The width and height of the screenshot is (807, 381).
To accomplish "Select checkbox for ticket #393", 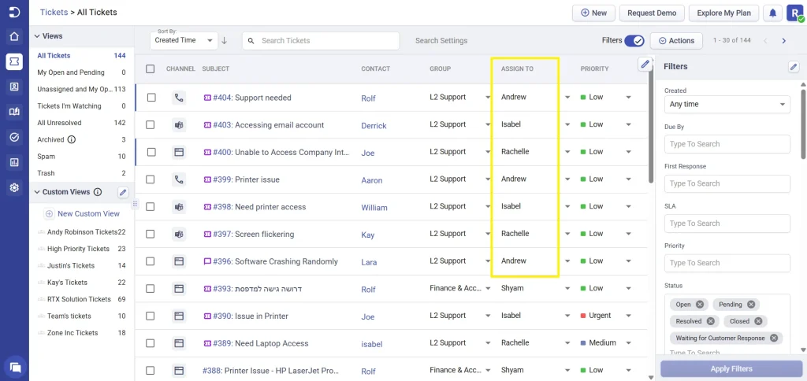I will [x=151, y=288].
